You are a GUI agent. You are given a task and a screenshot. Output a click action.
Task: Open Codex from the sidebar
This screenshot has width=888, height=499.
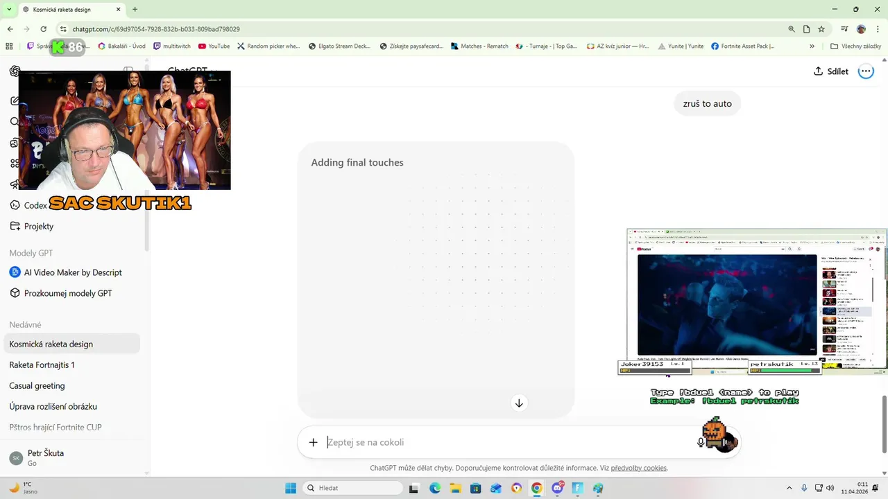(35, 205)
